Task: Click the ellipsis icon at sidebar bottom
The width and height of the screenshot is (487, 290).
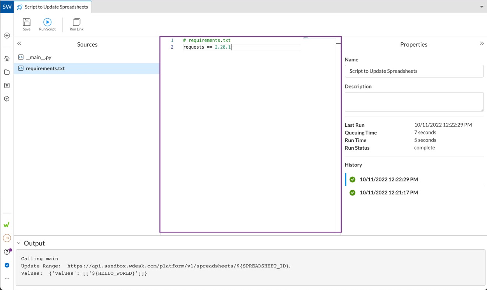Action: tap(7, 277)
